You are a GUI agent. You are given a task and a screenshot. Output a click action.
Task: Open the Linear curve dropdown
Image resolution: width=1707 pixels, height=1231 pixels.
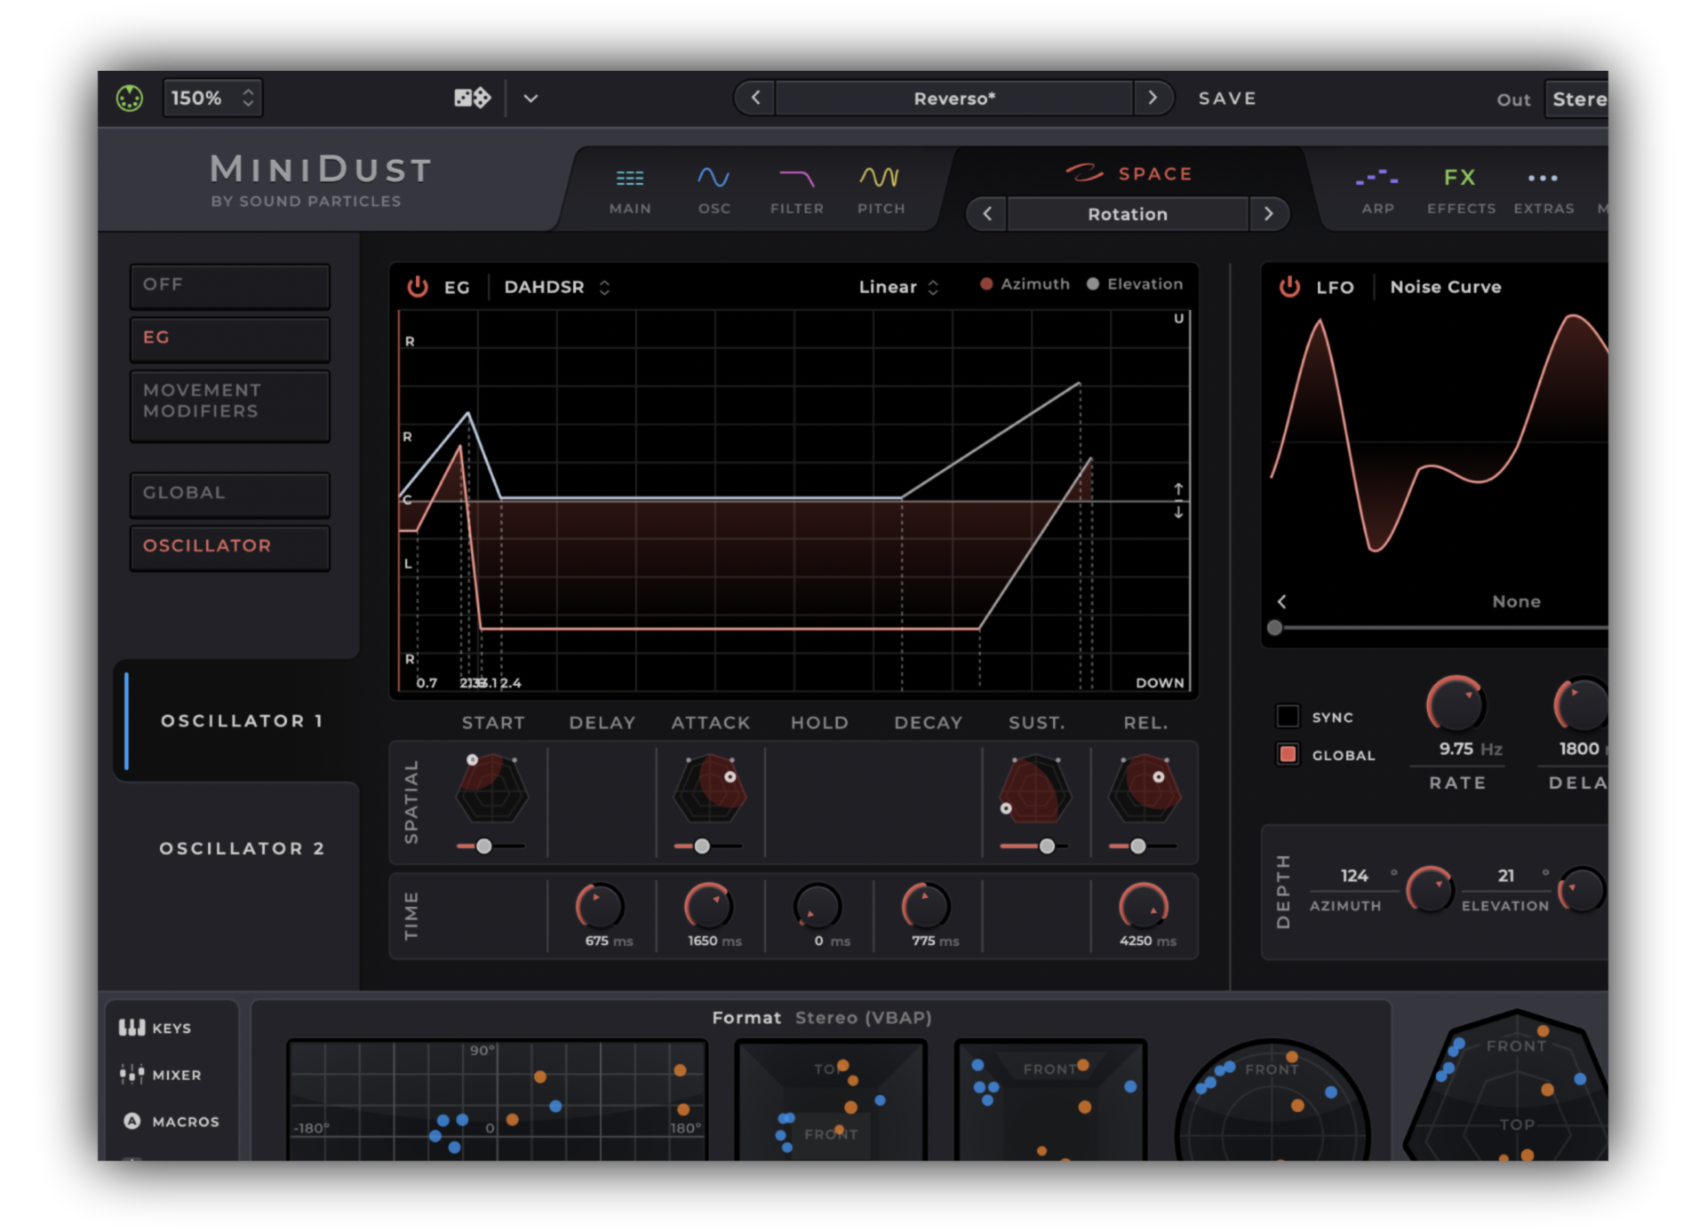point(897,287)
